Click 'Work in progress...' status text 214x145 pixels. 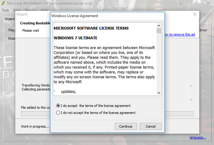pos(35,127)
